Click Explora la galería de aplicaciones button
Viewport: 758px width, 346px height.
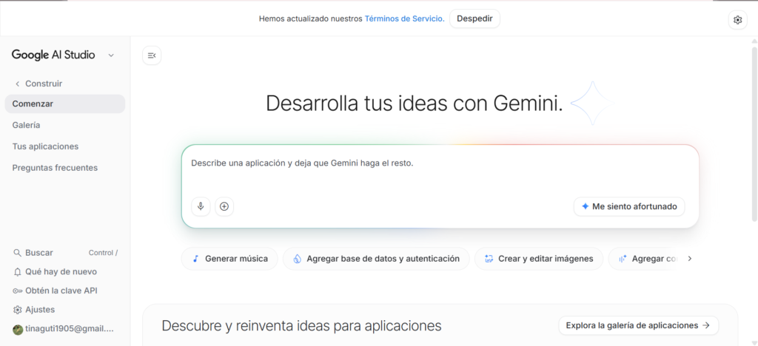pyautogui.click(x=638, y=325)
